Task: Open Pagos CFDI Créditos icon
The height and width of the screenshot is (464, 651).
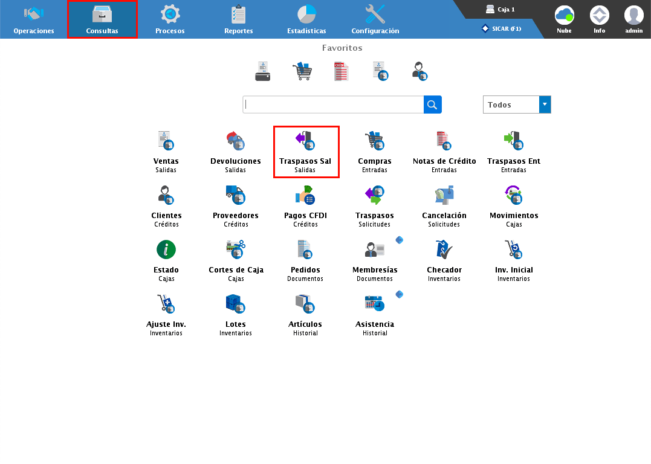Action: [x=305, y=196]
